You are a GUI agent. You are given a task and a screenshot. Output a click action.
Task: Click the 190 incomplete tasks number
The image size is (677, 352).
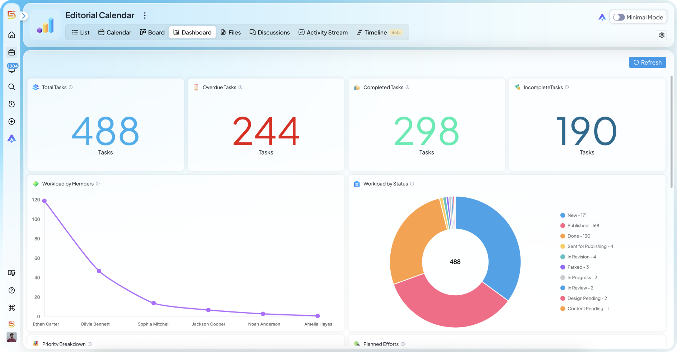click(x=587, y=131)
